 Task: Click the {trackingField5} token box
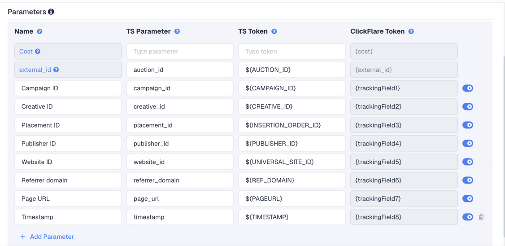tap(404, 162)
